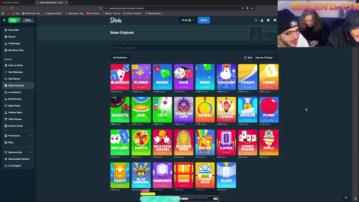Screen dimensions: 359x202
Task: Open the Tome of Life game tile
Action: [184, 110]
